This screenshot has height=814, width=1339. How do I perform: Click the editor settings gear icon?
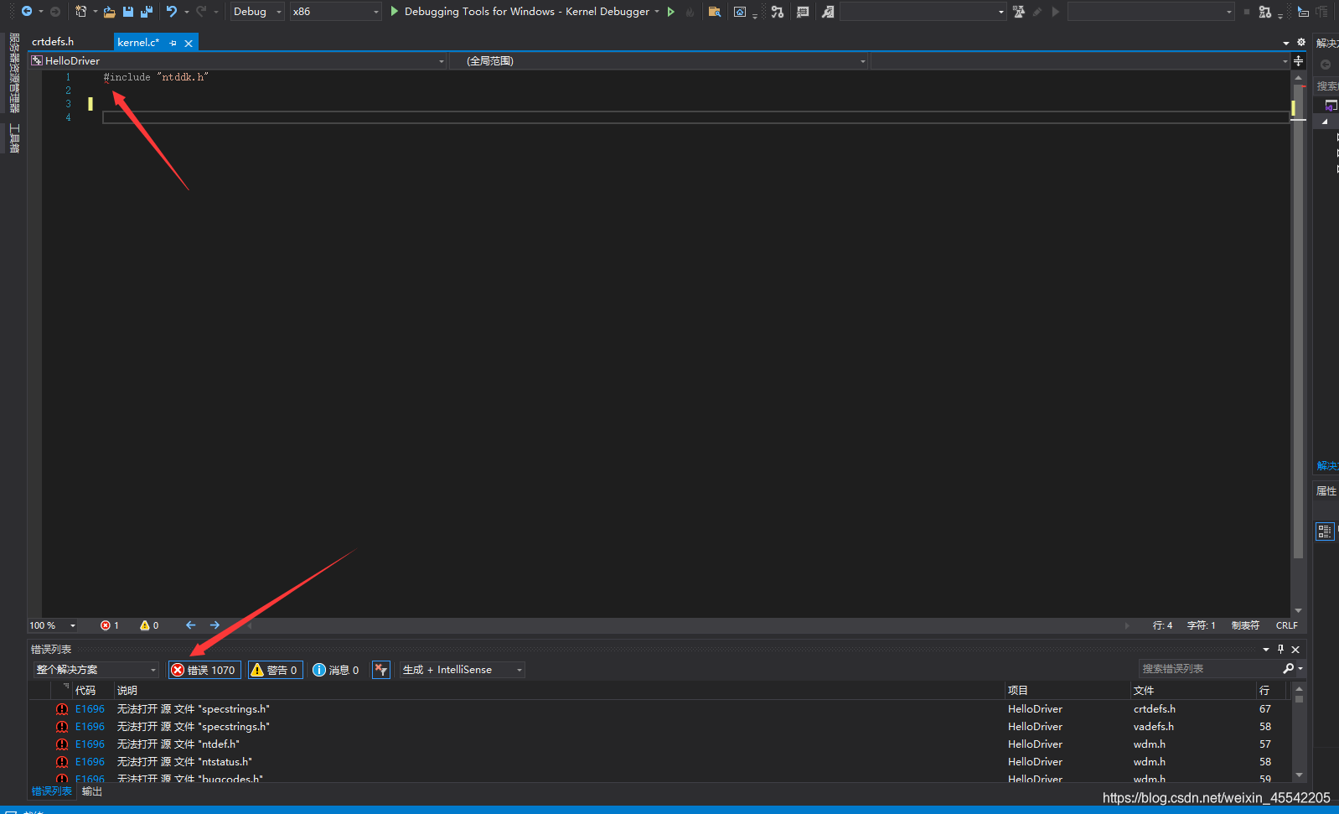[x=1301, y=42]
